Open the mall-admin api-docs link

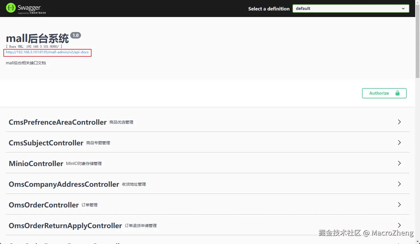47,52
